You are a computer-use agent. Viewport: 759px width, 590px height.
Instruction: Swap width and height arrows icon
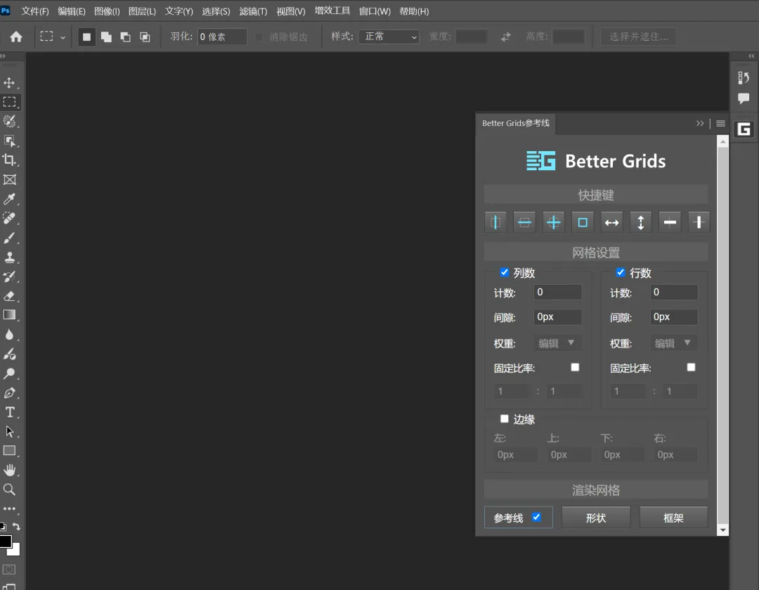pyautogui.click(x=506, y=37)
